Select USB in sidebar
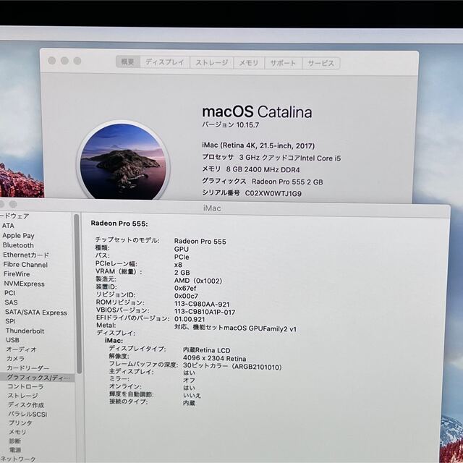 click(x=13, y=340)
